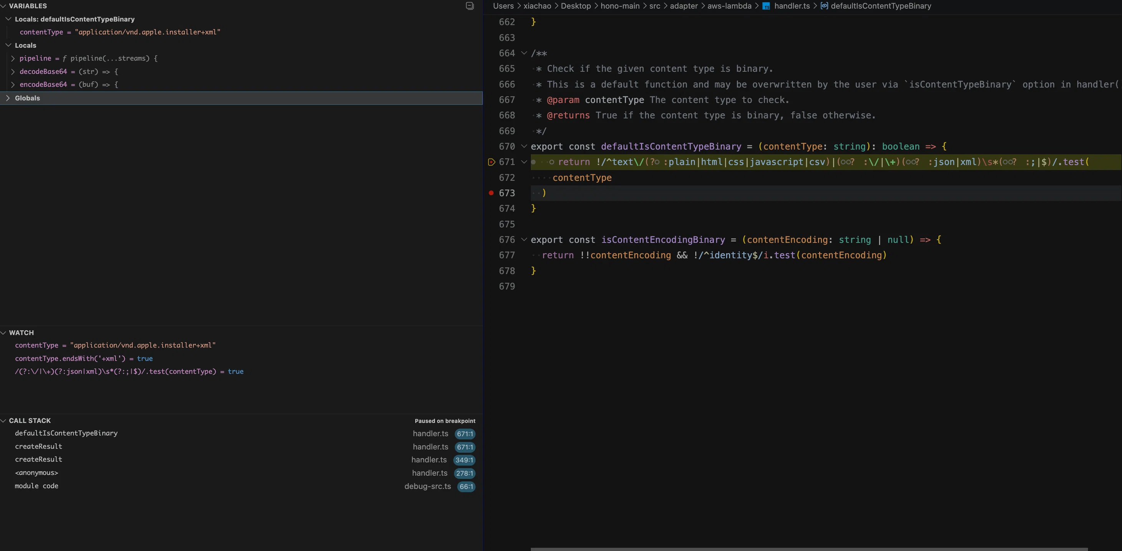Fold the return statement at line 671
This screenshot has height=551, width=1122.
click(524, 162)
